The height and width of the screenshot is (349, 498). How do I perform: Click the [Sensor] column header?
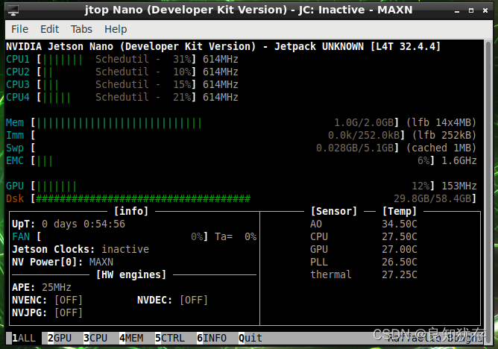[334, 212]
